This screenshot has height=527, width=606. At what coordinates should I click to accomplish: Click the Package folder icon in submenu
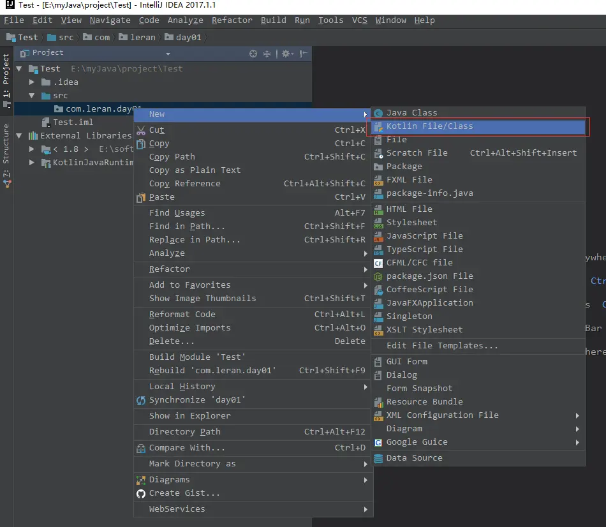coord(378,167)
